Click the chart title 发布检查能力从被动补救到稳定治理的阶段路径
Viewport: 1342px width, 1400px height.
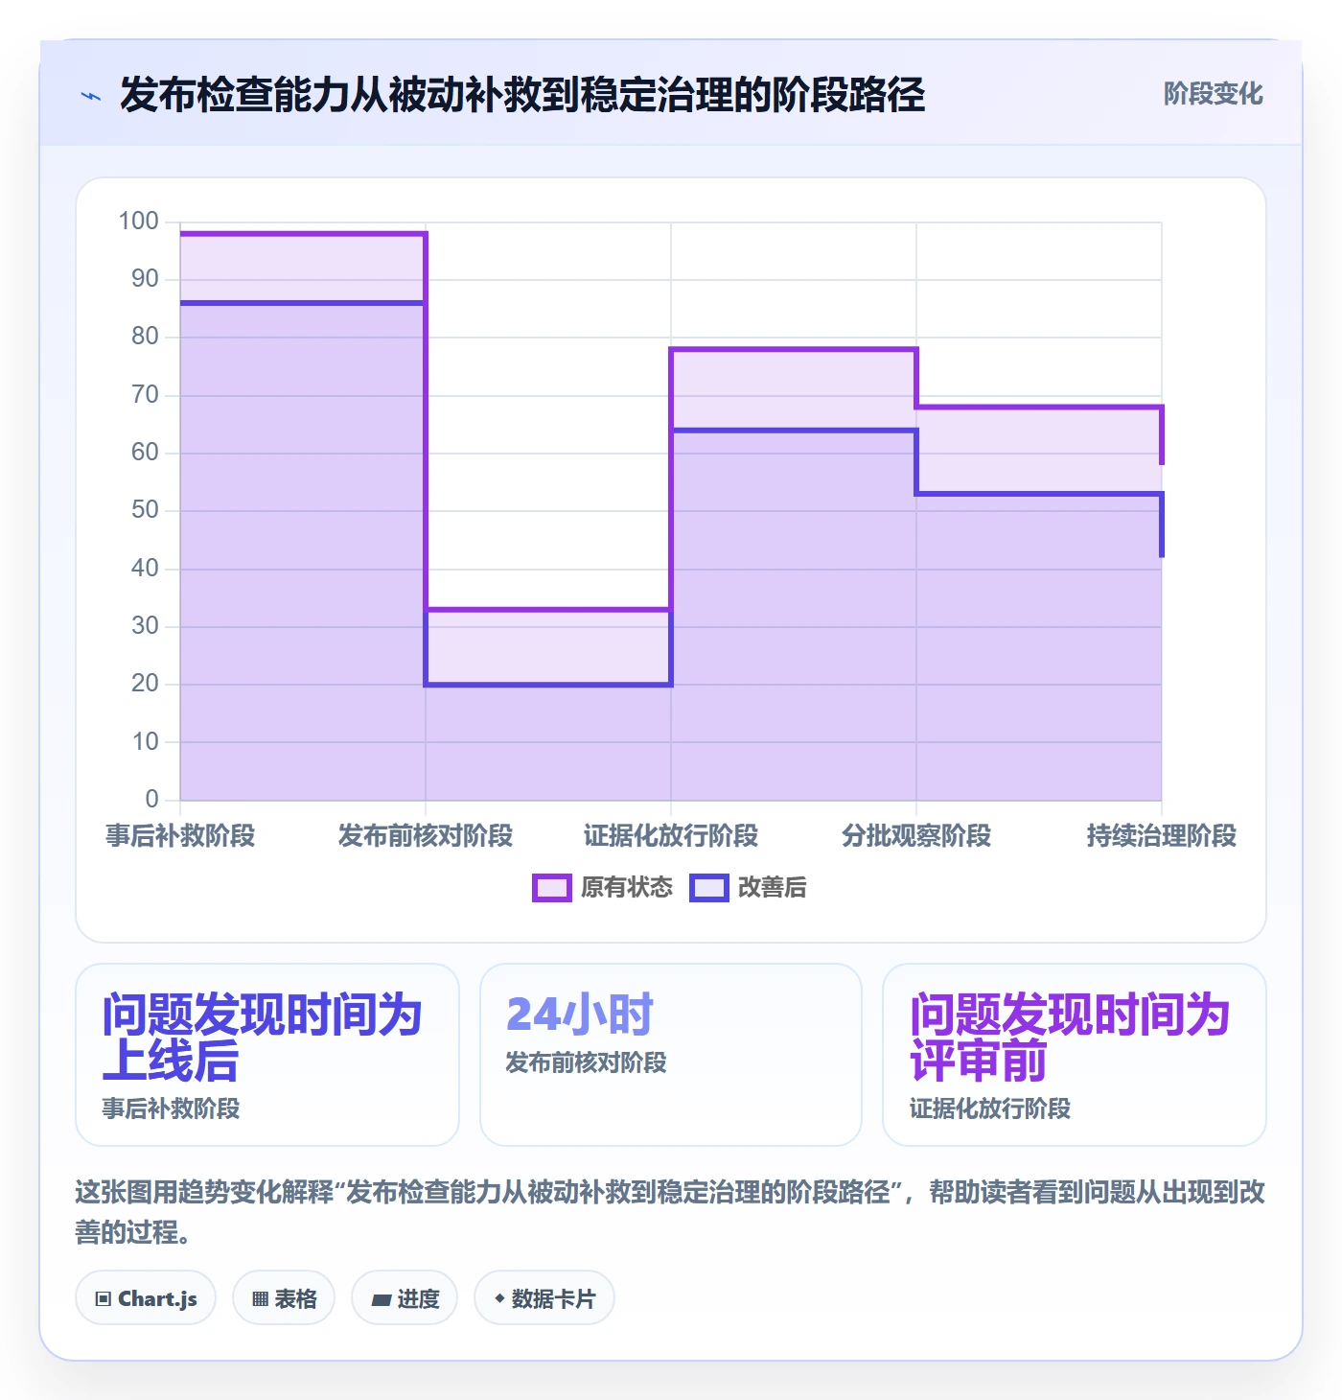pyautogui.click(x=522, y=95)
